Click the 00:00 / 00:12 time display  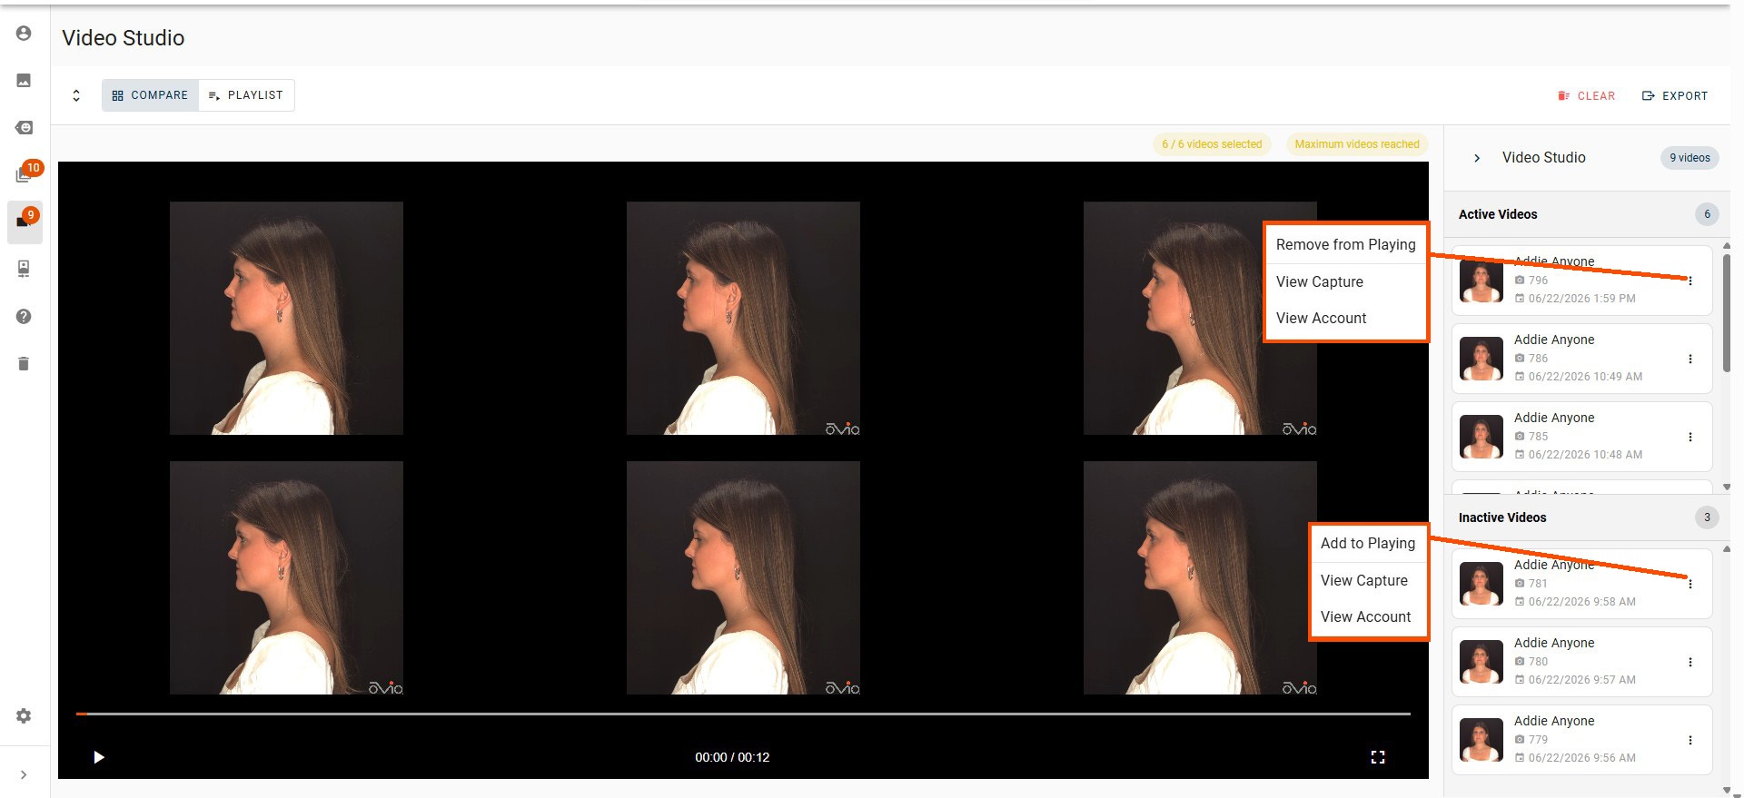pos(732,757)
